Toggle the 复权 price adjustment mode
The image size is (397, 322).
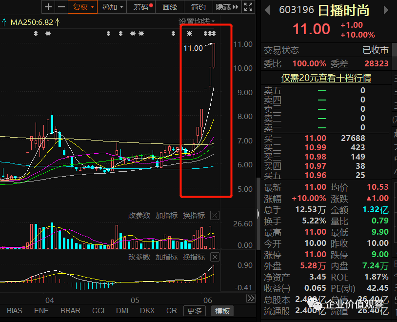point(80,7)
